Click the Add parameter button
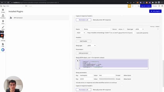The height and width of the screenshot is (92, 164). coord(84,53)
